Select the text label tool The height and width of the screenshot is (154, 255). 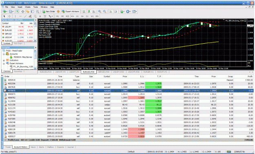tap(40, 16)
